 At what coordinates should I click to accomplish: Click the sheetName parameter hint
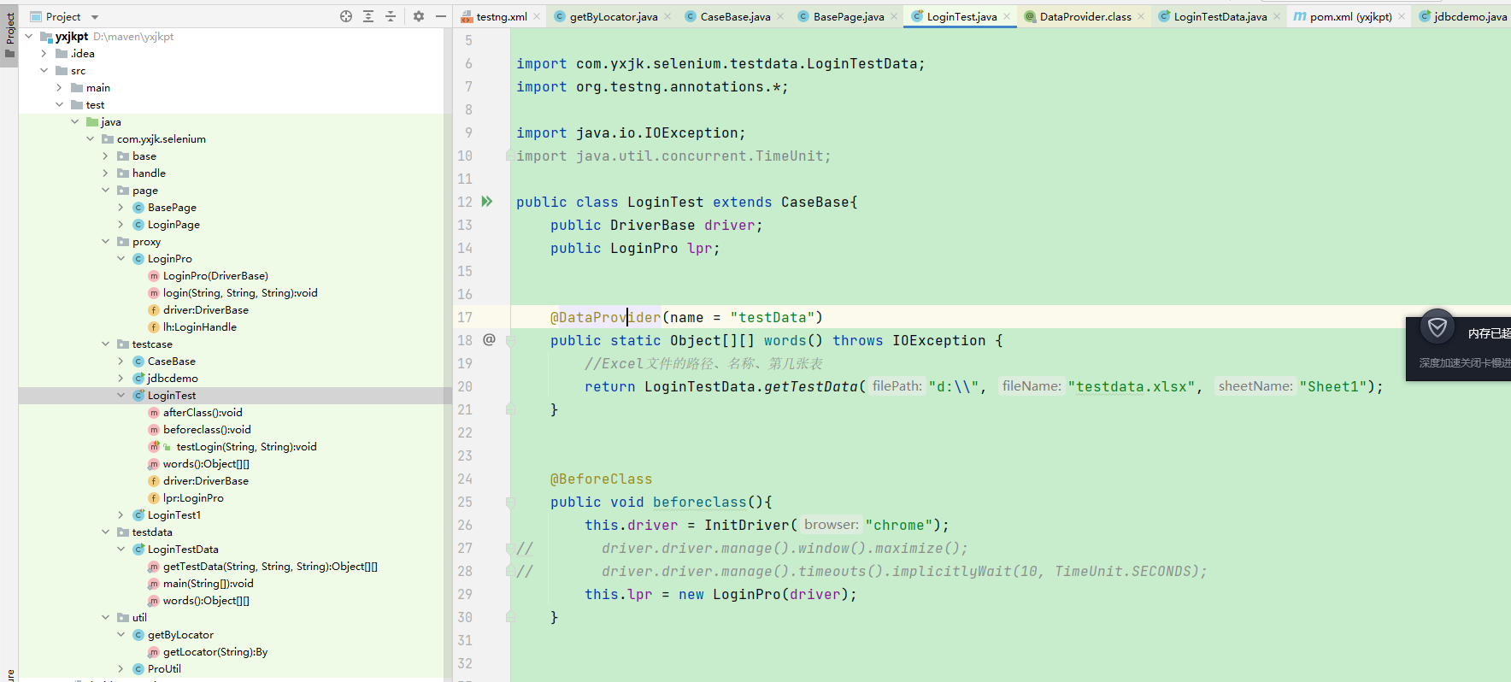point(1255,386)
